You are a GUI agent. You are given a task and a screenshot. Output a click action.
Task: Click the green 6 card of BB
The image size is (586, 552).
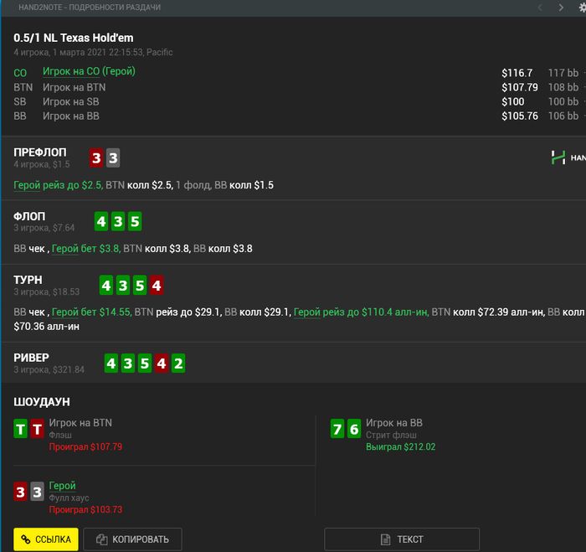[x=354, y=429]
